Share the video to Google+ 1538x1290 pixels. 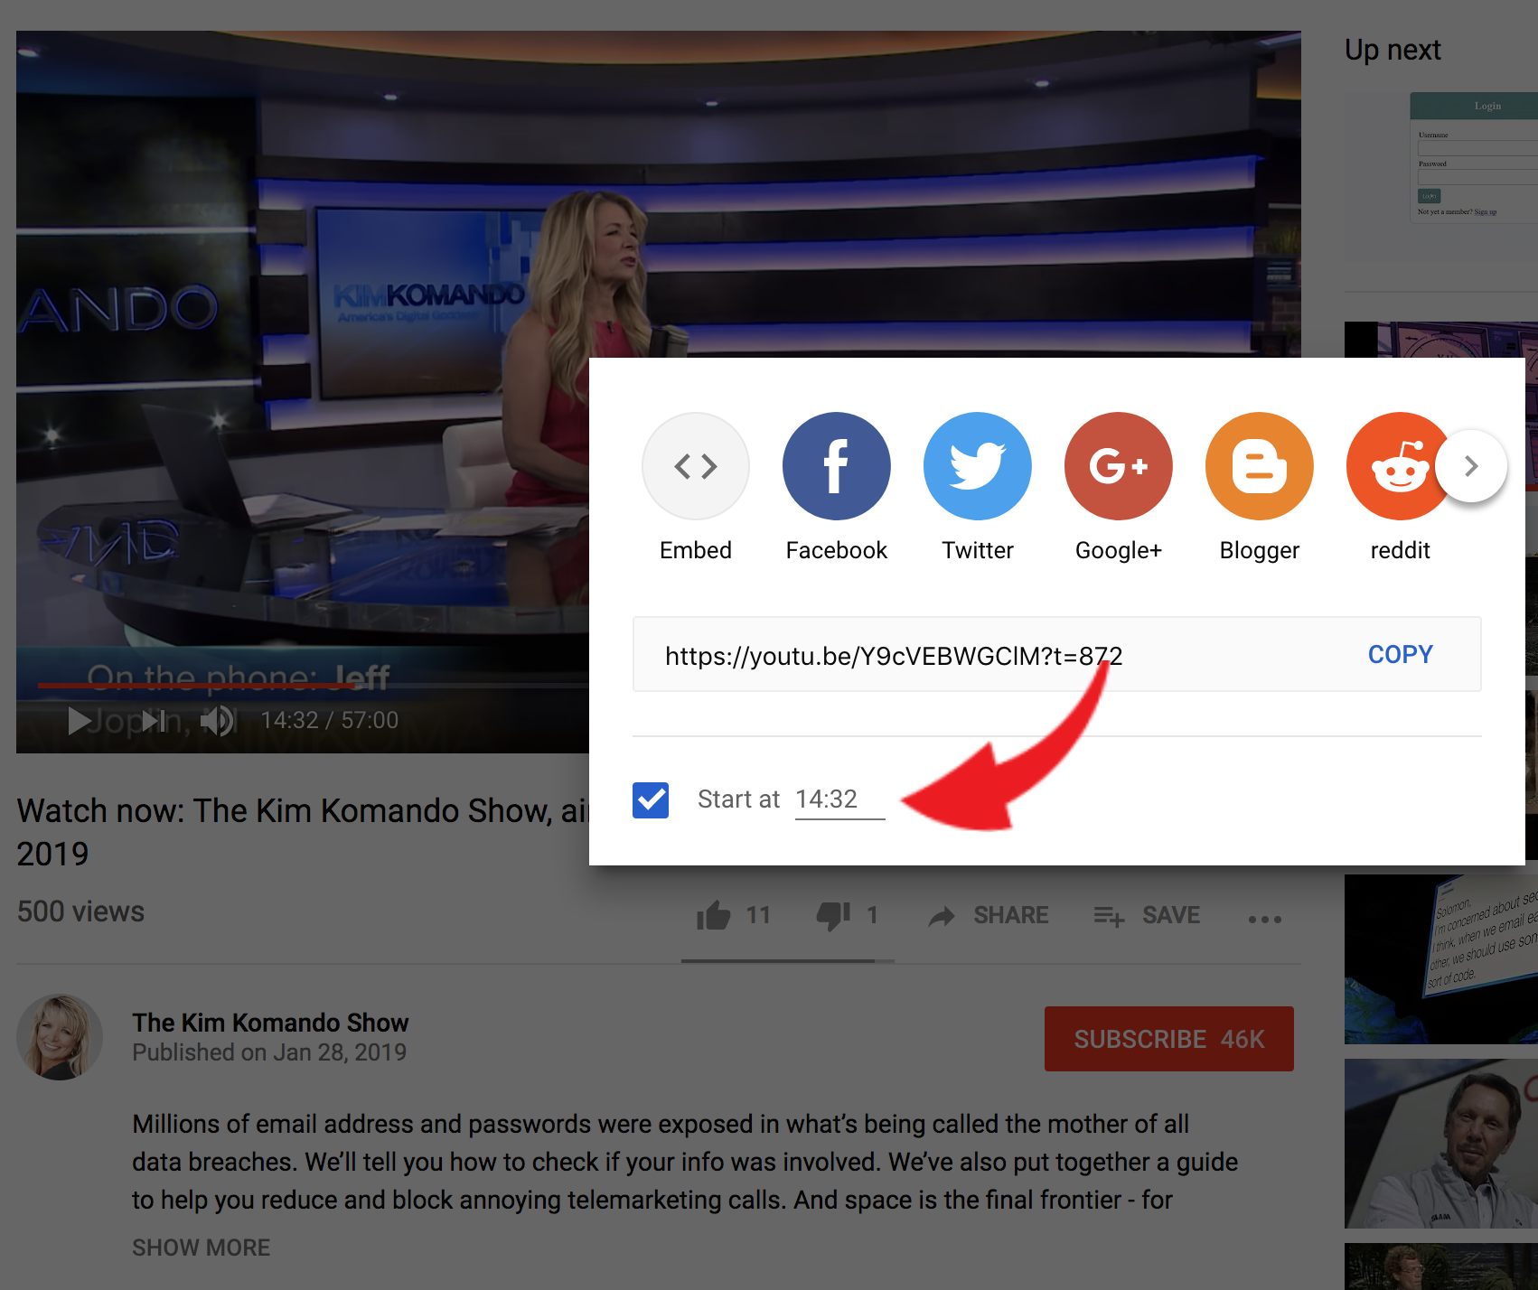(1118, 466)
